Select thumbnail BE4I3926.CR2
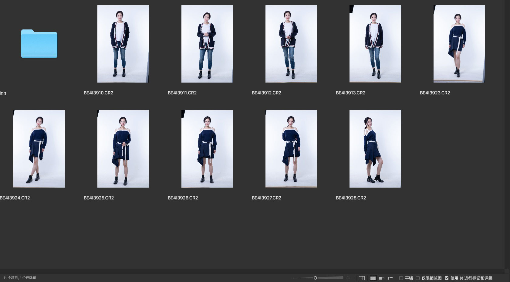The image size is (510, 282). click(x=207, y=149)
